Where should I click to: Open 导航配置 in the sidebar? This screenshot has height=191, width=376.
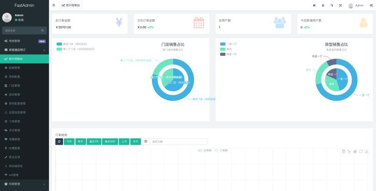[x=24, y=77]
